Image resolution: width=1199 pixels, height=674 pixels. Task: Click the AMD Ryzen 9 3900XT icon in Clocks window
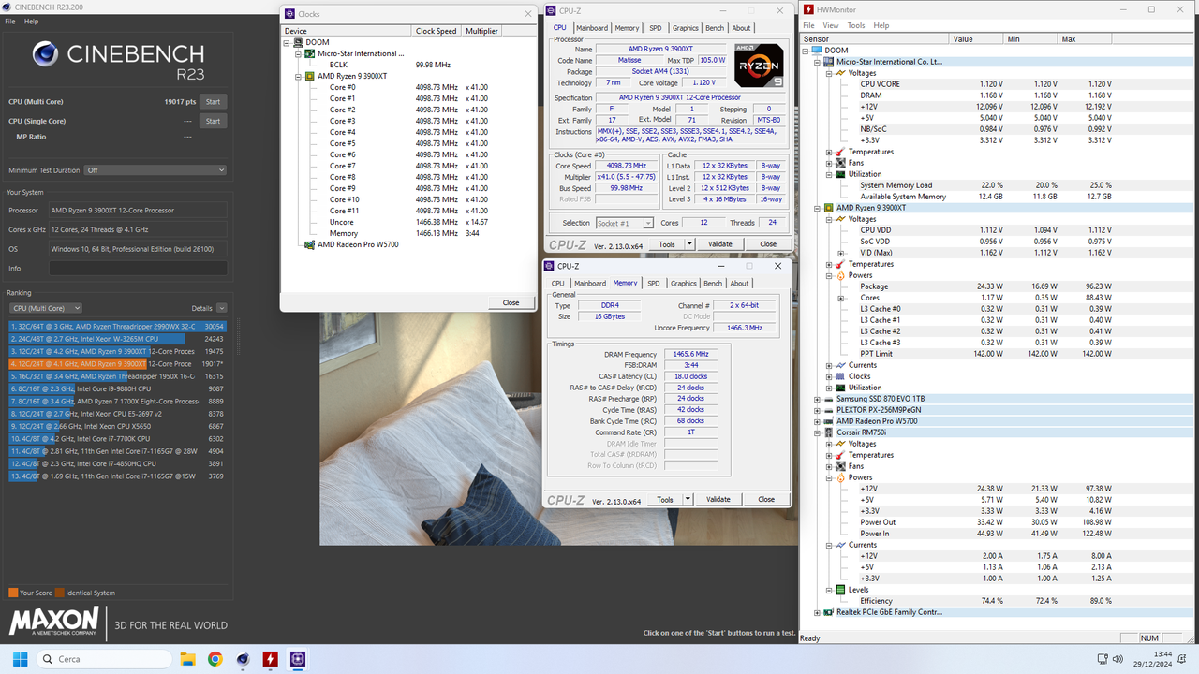pyautogui.click(x=310, y=76)
